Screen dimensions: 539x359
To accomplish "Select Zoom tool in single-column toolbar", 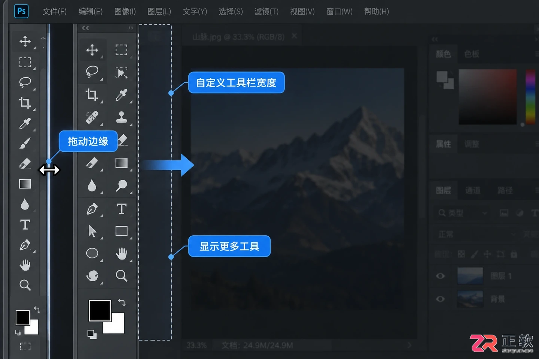I will click(x=25, y=285).
